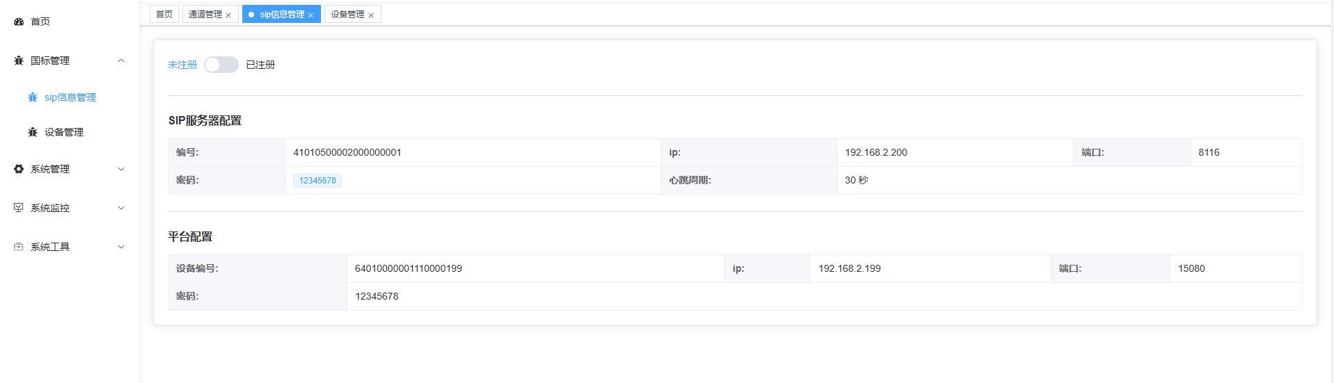Click the bug icon beside sidebar 设备管理

click(33, 132)
